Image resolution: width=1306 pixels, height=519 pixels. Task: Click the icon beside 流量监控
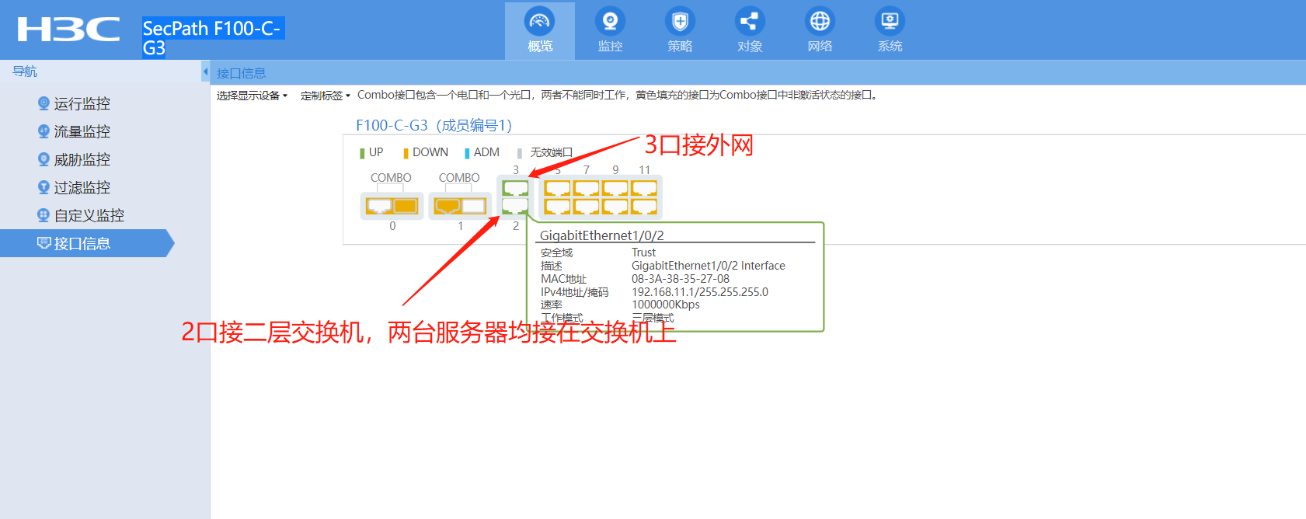click(x=44, y=131)
